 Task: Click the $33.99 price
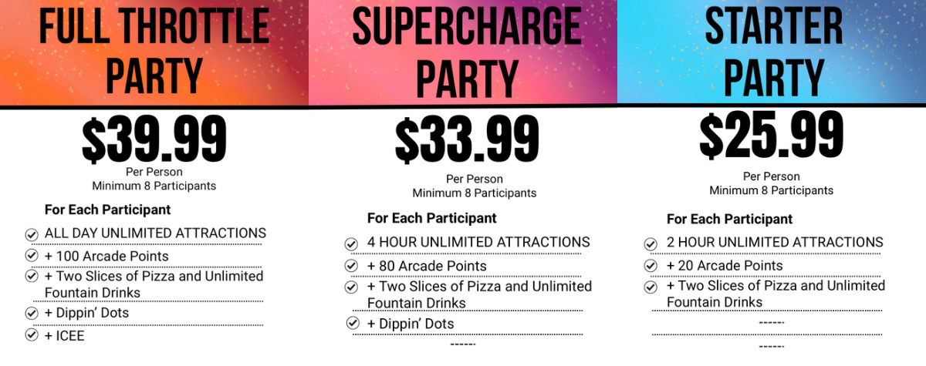coord(467,142)
